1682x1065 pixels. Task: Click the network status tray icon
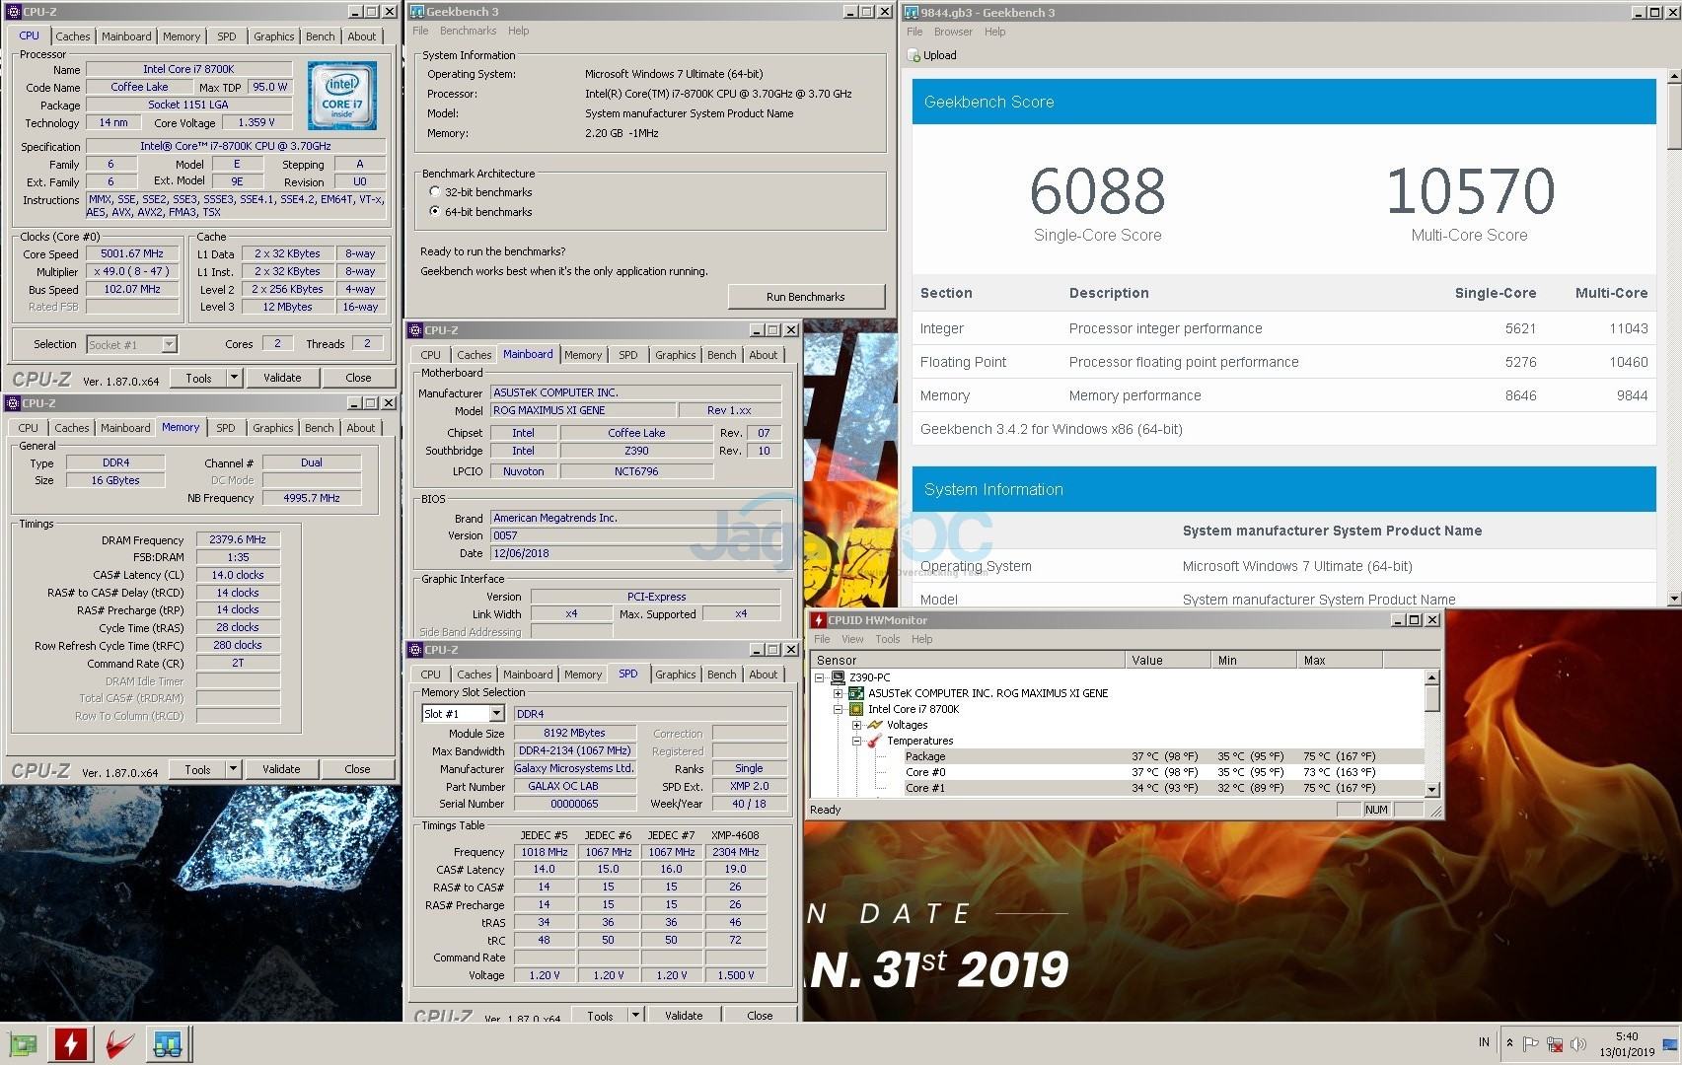[1555, 1043]
